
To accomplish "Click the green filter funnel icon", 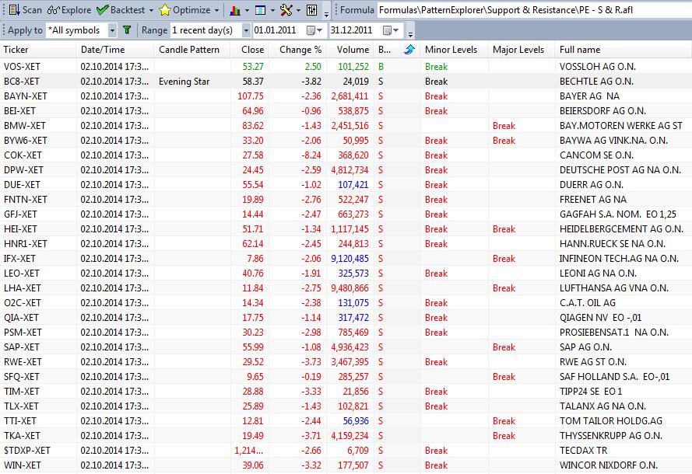I will click(127, 30).
